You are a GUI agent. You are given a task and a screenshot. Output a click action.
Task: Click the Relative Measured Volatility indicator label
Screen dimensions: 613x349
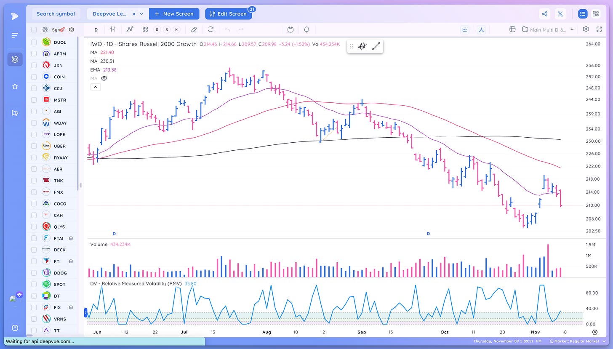136,283
